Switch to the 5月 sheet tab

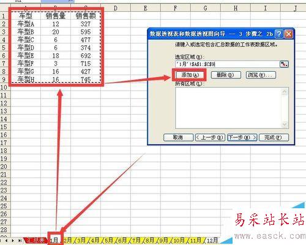click(x=109, y=240)
